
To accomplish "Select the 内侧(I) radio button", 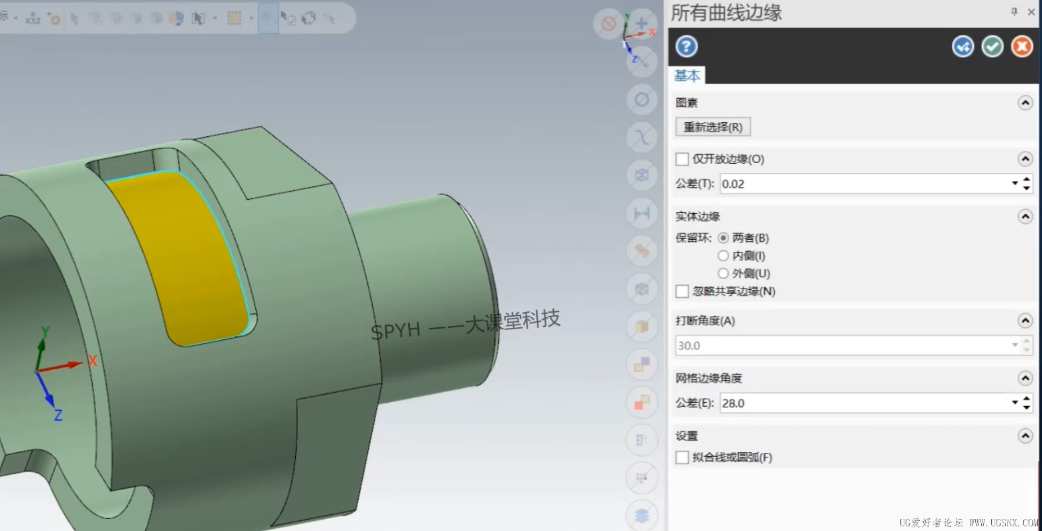I will pyautogui.click(x=723, y=255).
